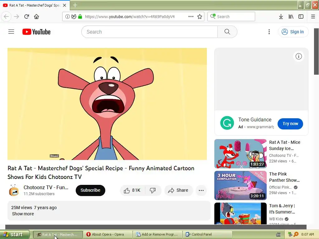Subscribe to Chotoonz TV

[x=90, y=190]
